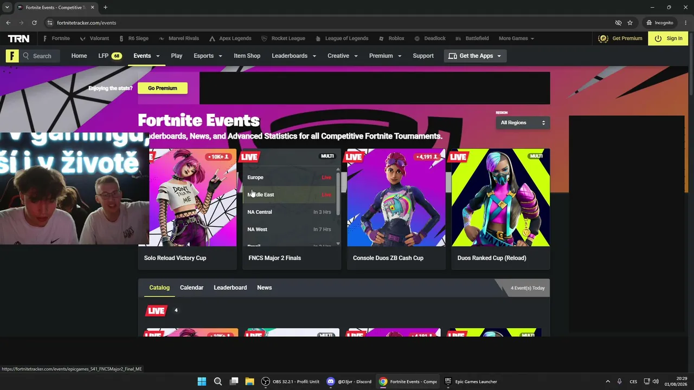Viewport: 694px width, 390px height.
Task: Click the browser back arrow
Action: 8,23
